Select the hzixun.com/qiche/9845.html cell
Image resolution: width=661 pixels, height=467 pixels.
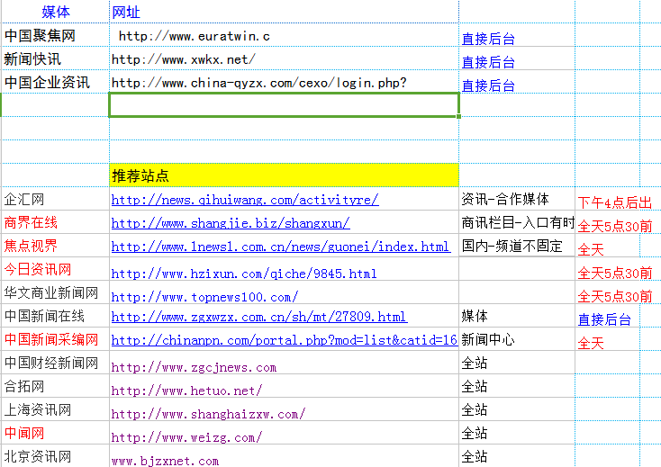pos(285,269)
